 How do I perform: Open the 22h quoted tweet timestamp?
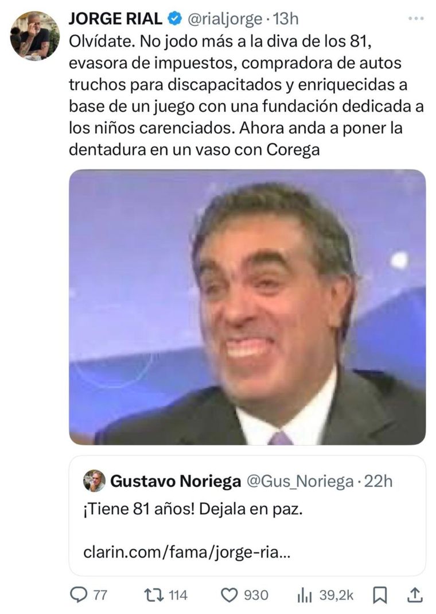[378, 481]
